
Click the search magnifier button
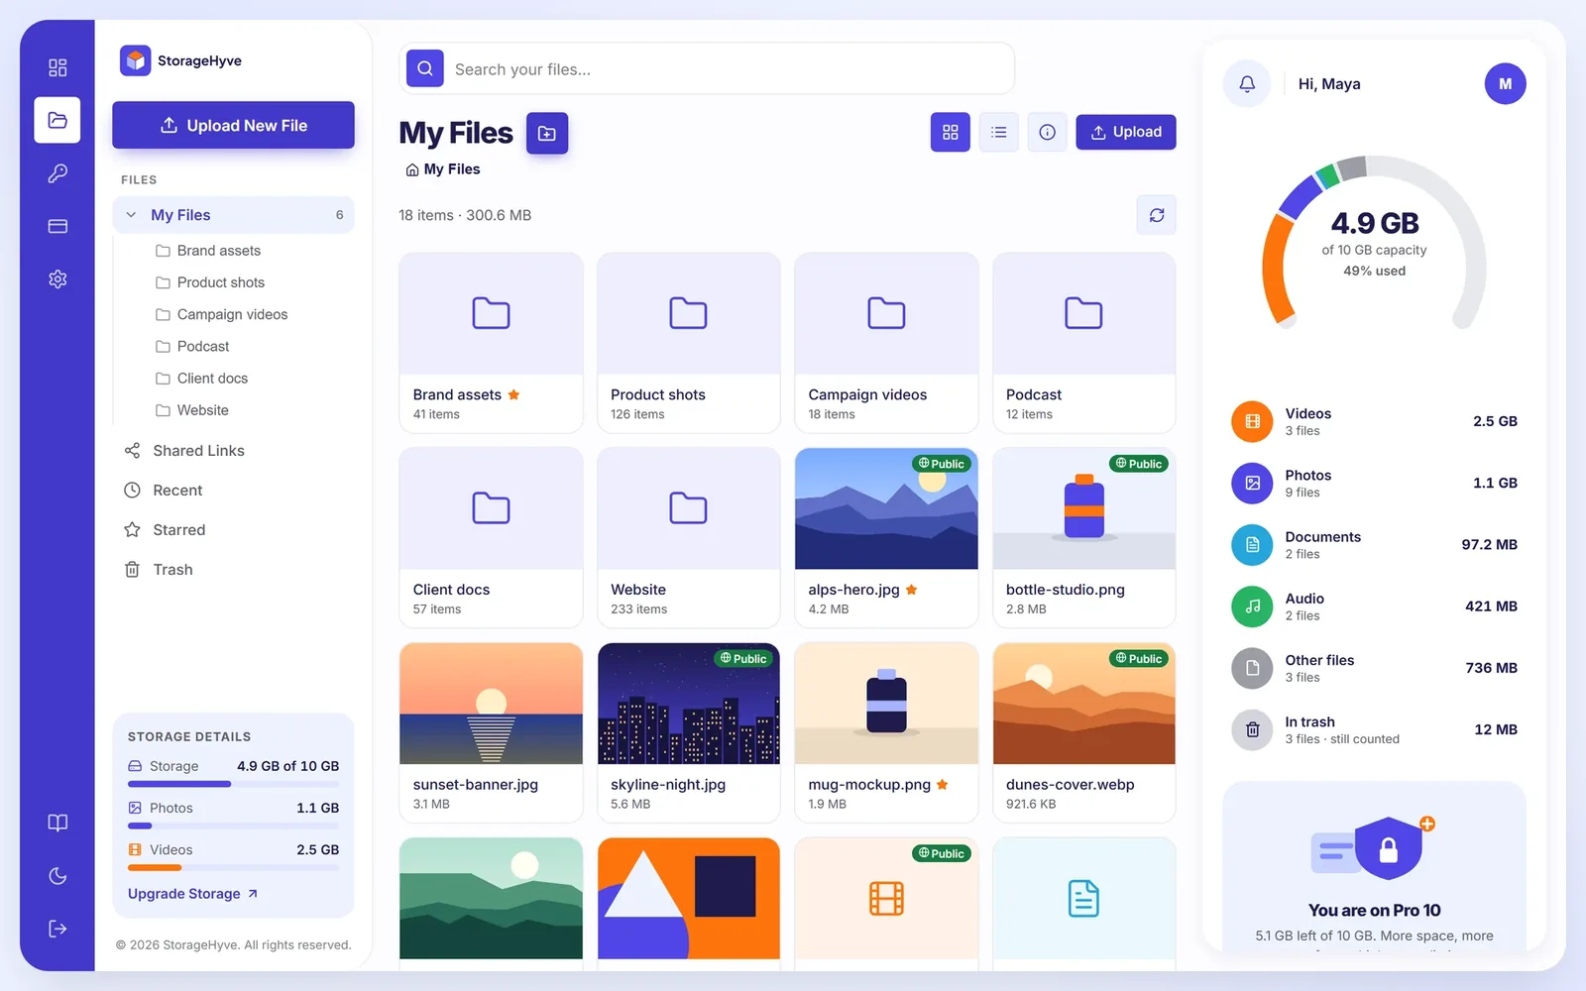pos(425,68)
